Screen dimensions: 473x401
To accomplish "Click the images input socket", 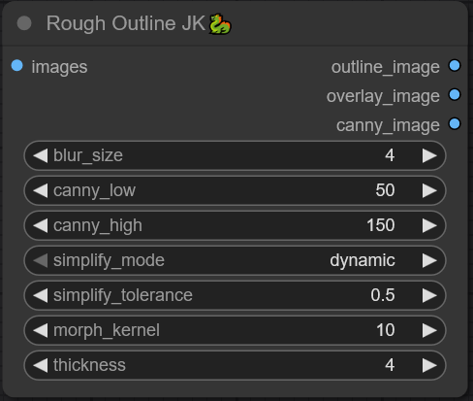I will coord(17,65).
